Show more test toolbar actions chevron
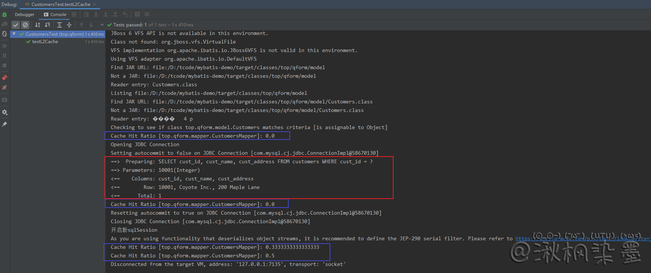Screen dimensions: 651x273 tap(102, 25)
